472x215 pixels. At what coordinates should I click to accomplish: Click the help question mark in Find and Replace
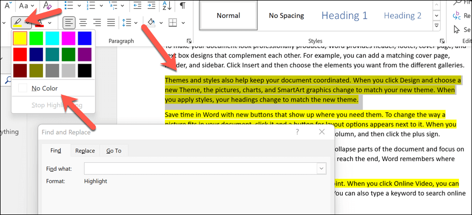click(297, 132)
